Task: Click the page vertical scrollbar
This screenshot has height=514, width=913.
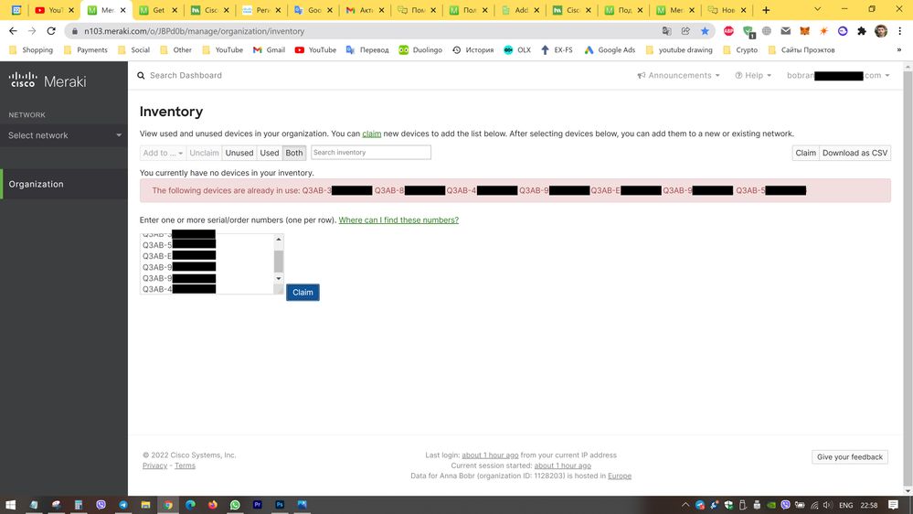Action: tap(908, 279)
